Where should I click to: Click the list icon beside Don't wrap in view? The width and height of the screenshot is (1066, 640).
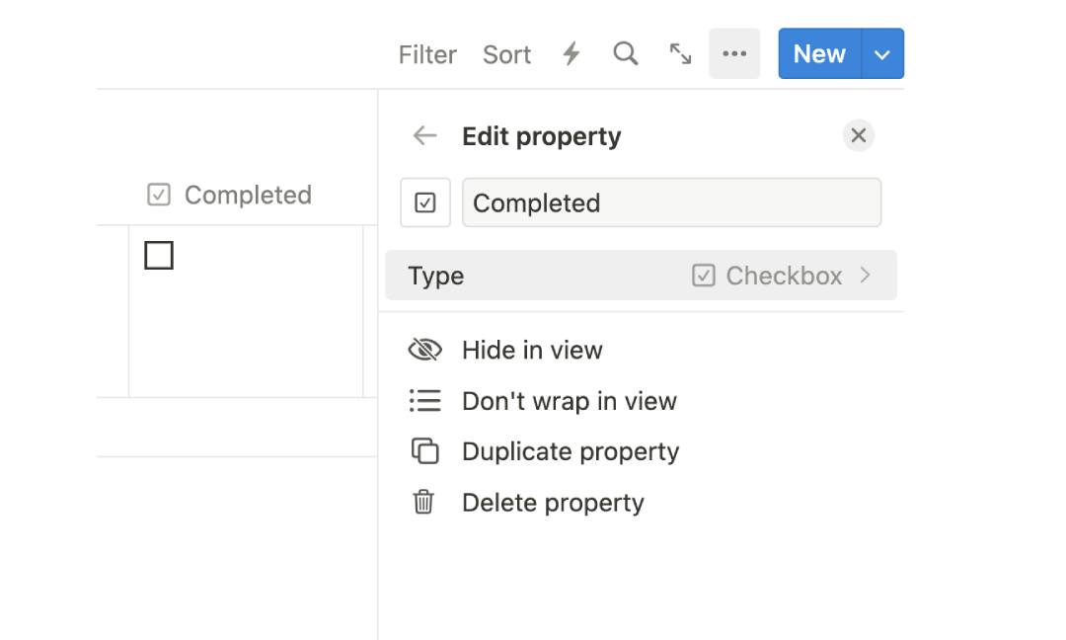424,401
